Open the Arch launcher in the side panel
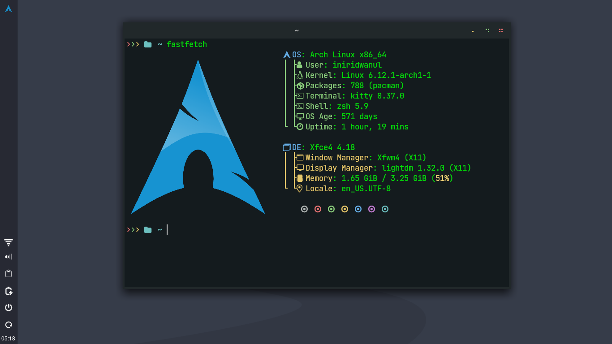This screenshot has width=612, height=344. 9,9
